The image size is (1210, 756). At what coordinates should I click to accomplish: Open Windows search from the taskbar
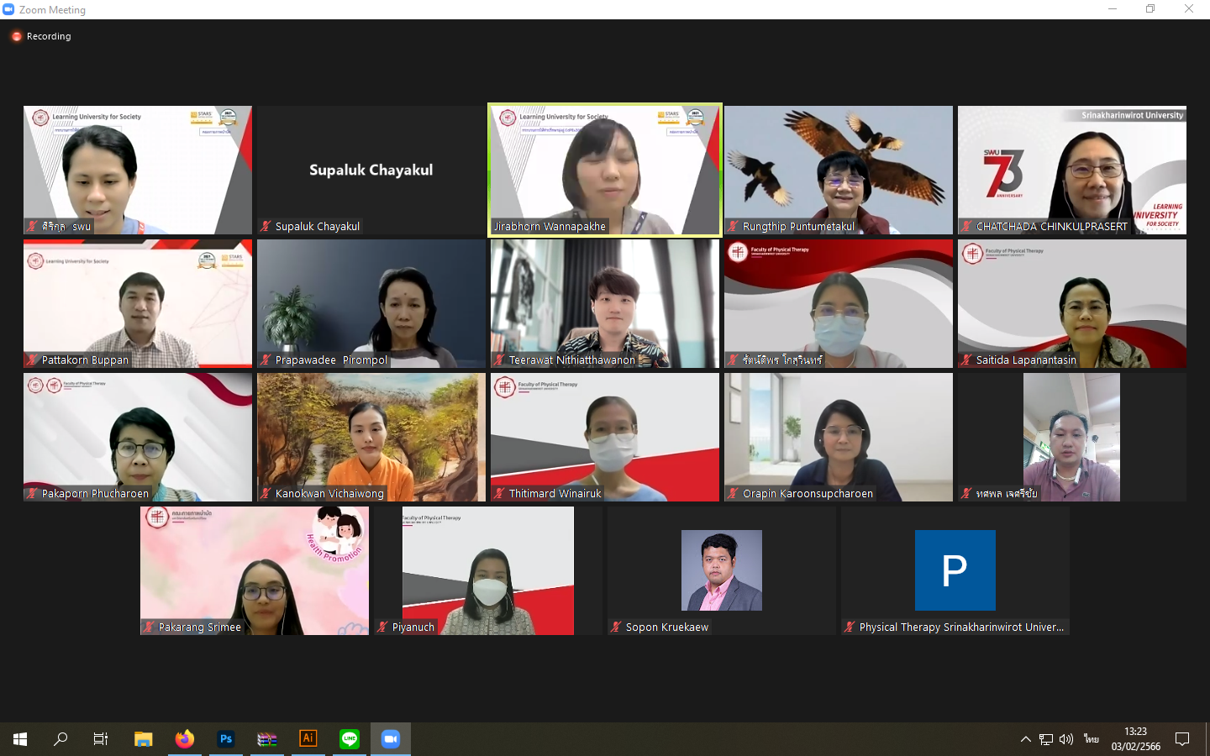(60, 739)
